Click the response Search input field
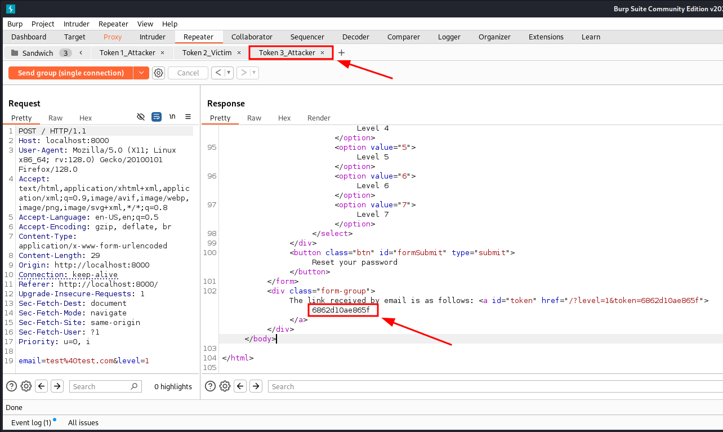723x432 pixels. tap(496, 386)
